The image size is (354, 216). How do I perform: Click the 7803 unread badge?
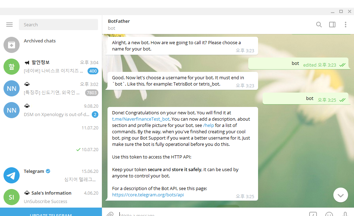pos(92,93)
